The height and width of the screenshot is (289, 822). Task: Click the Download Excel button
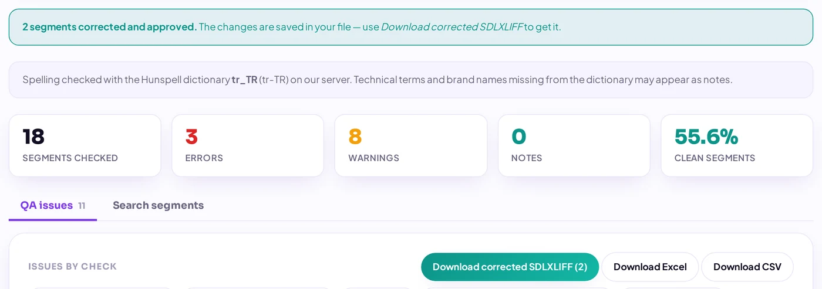[x=650, y=267]
